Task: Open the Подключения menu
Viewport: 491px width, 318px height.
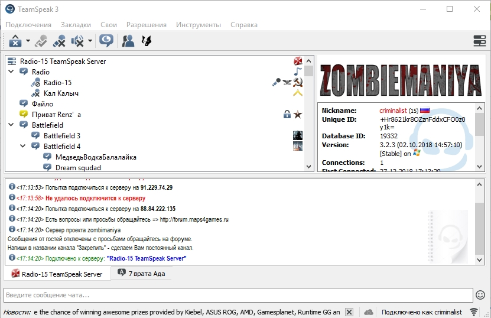Action: 28,25
